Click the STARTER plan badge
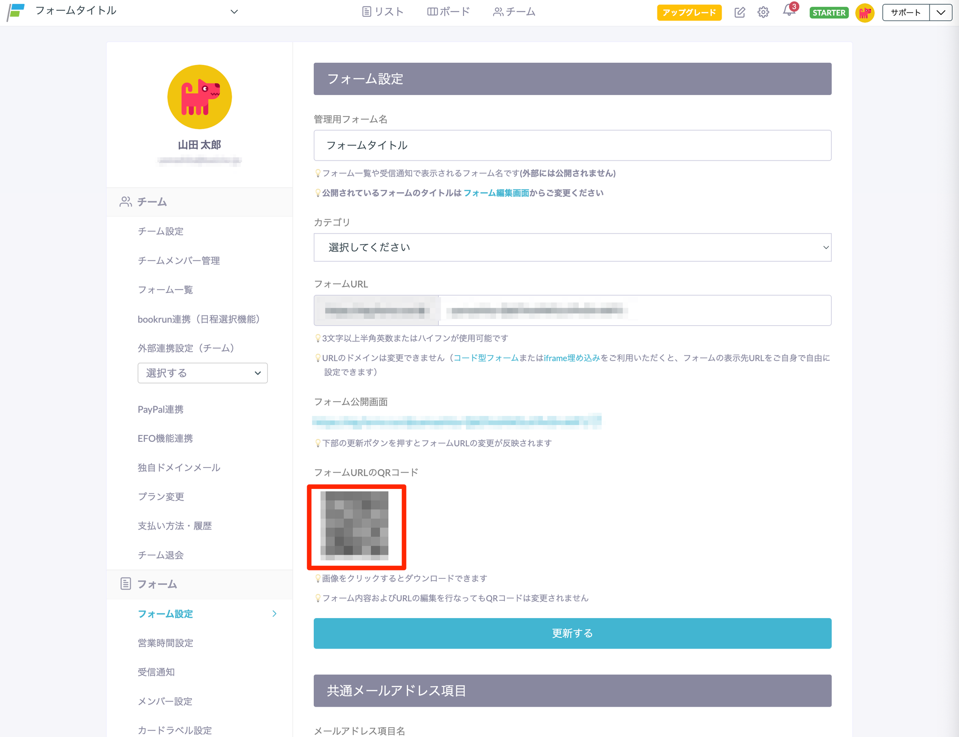 point(829,13)
